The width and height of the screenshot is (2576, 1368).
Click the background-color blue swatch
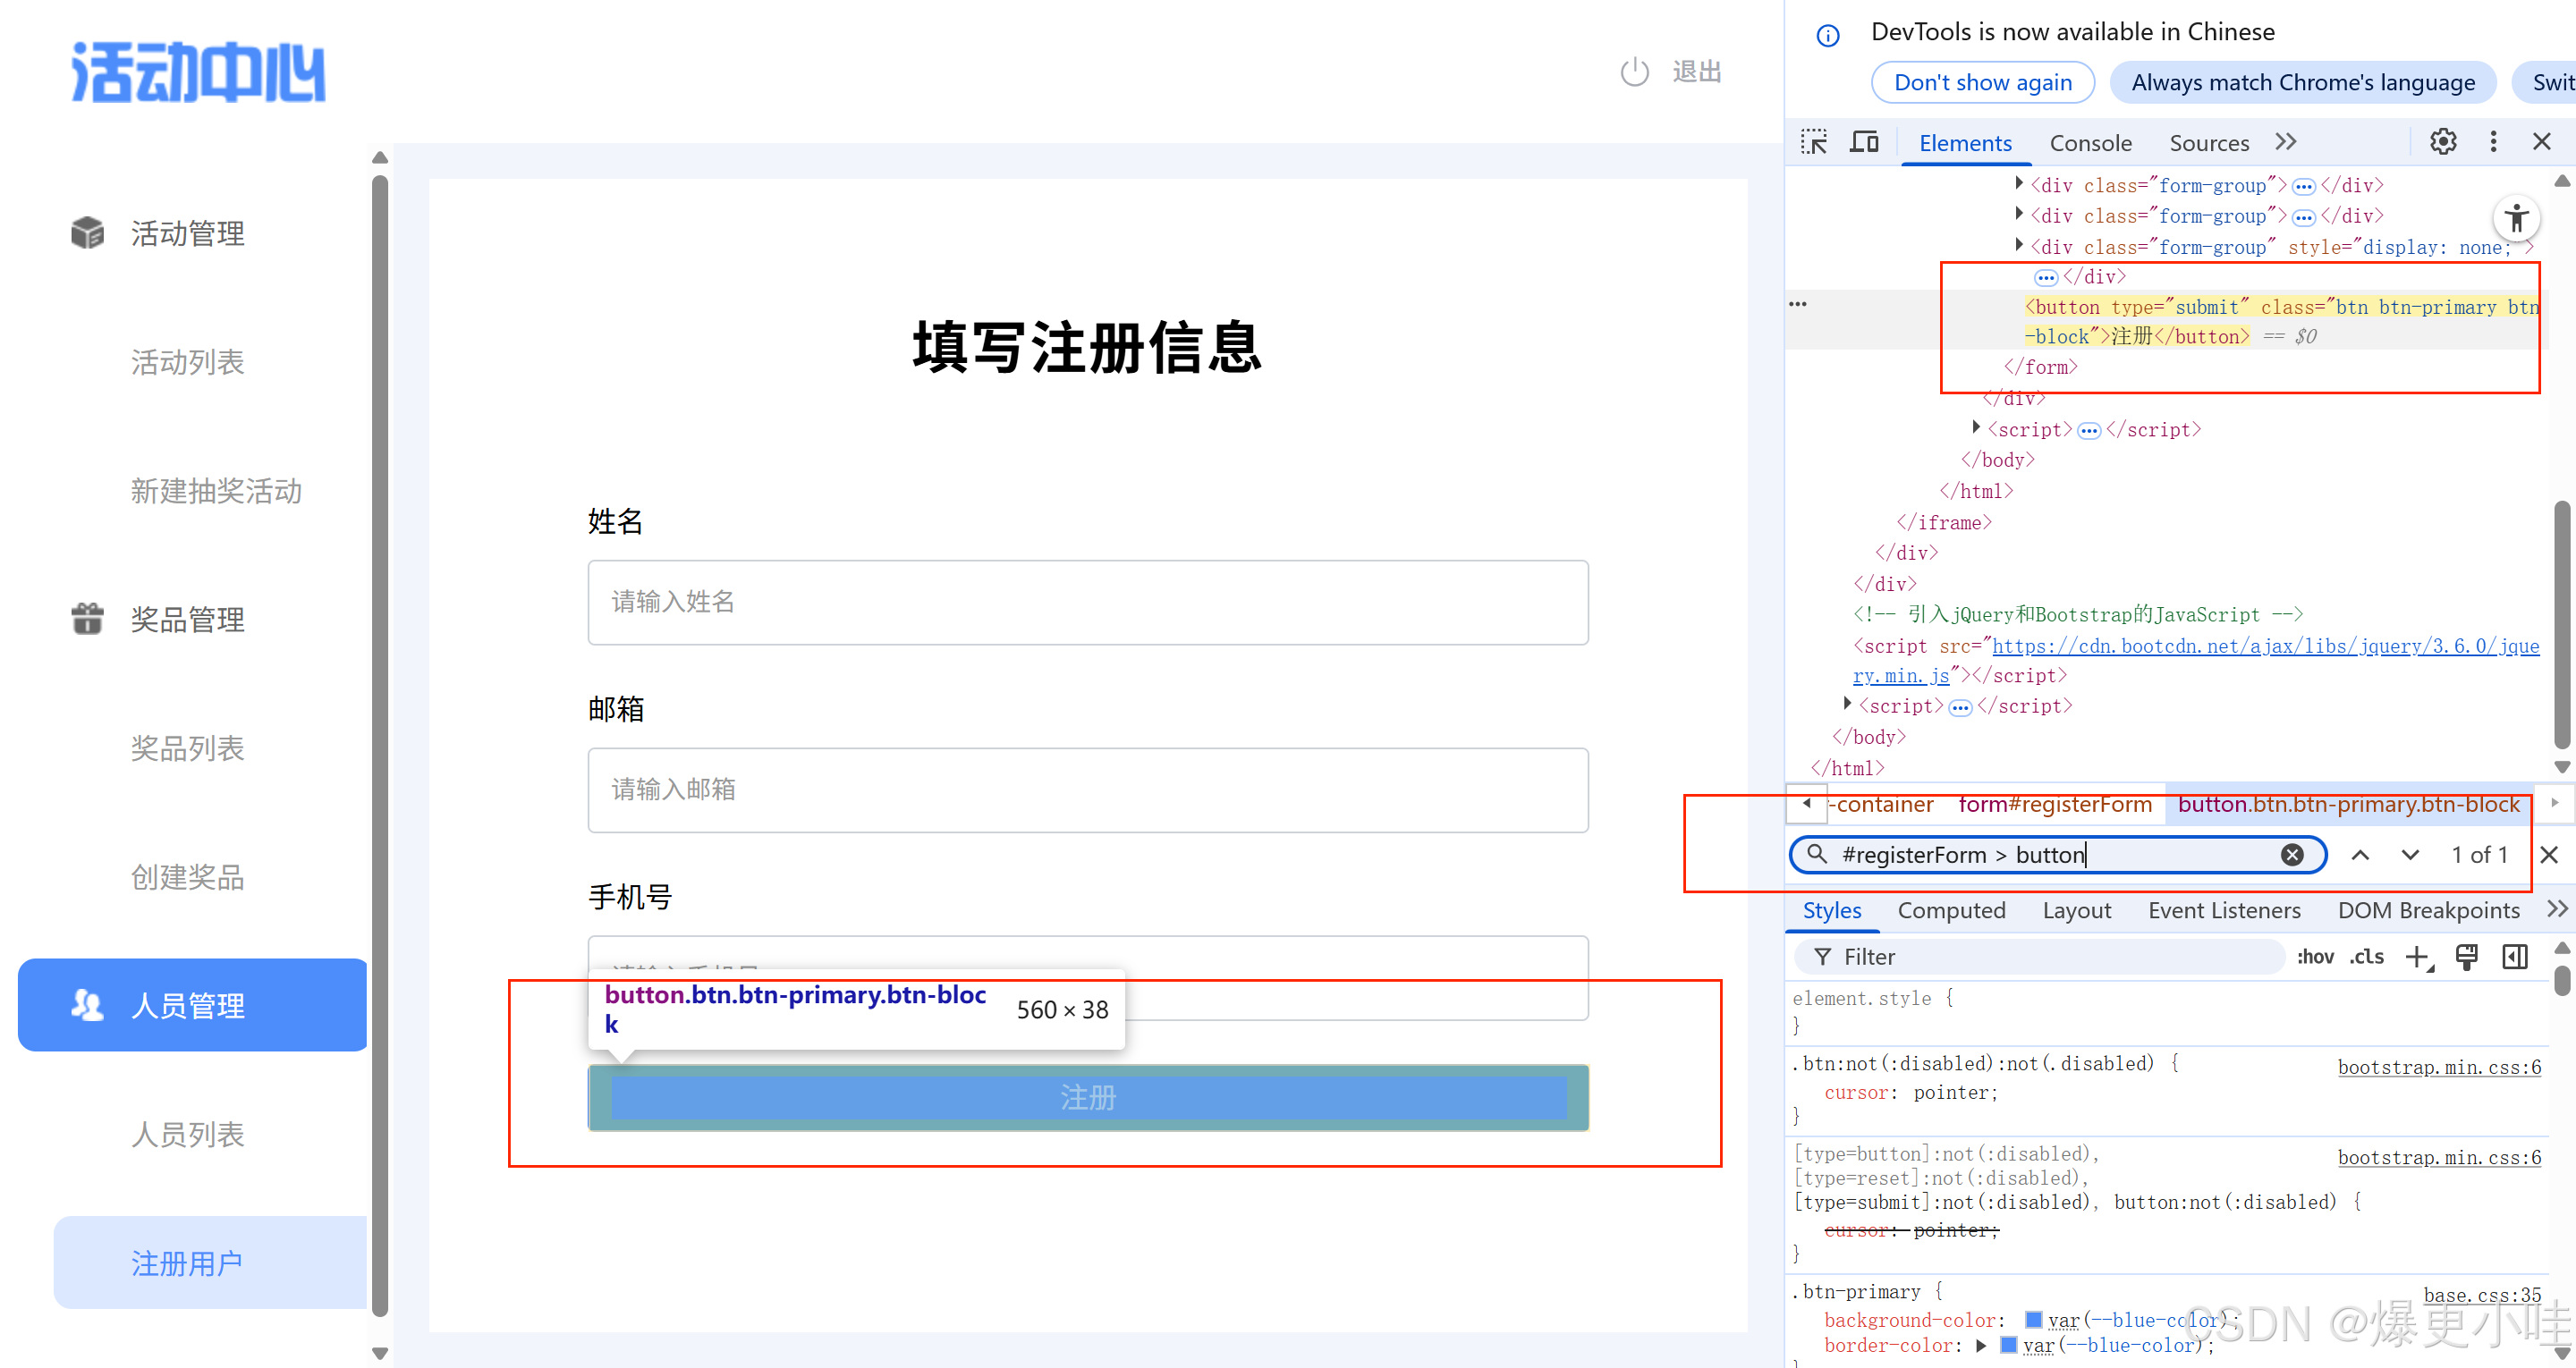(x=2033, y=1319)
